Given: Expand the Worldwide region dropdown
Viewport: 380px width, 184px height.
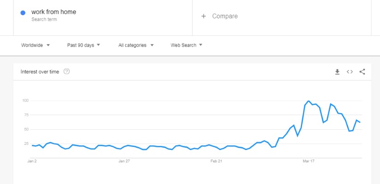Looking at the screenshot, I should pyautogui.click(x=35, y=45).
